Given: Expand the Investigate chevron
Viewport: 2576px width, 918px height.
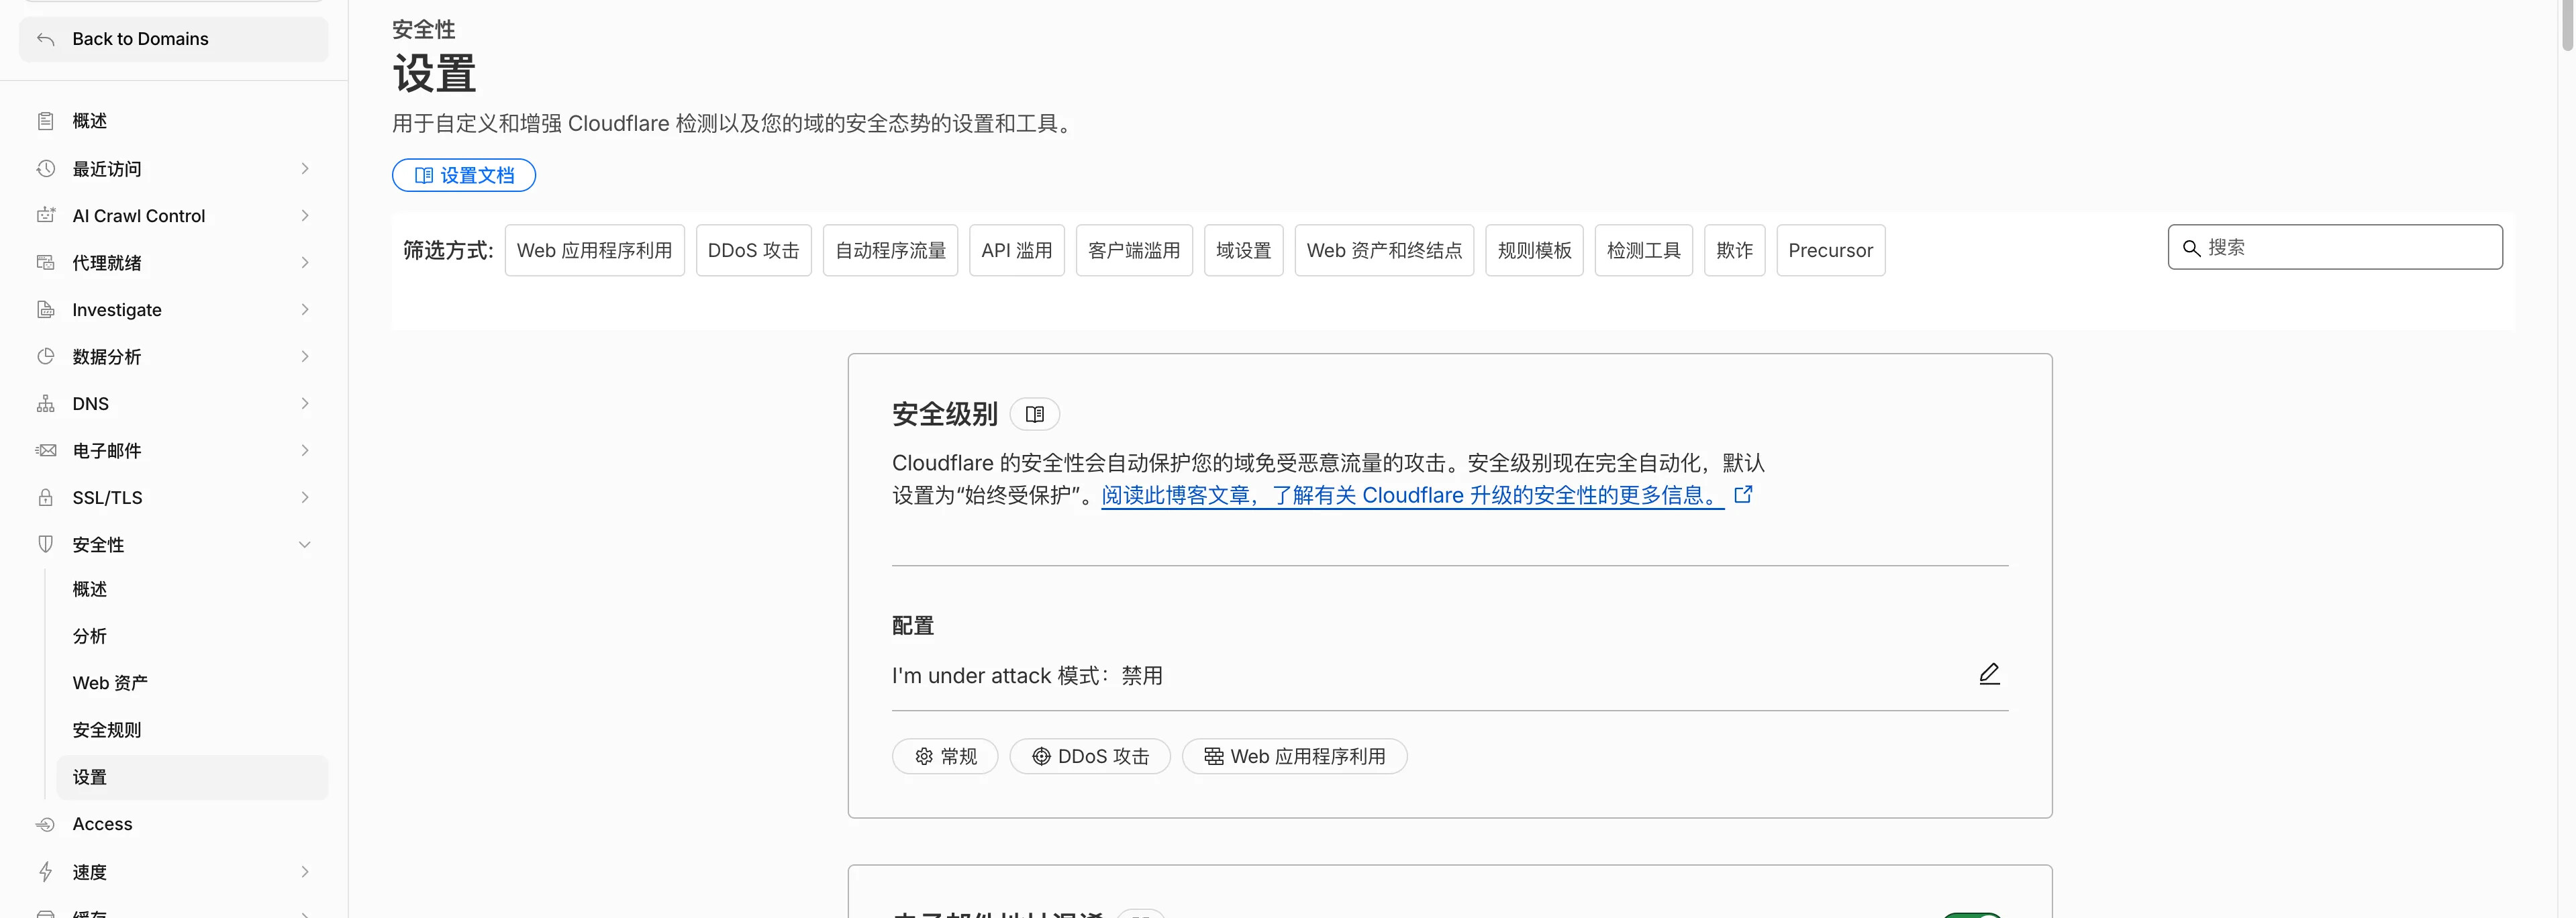Looking at the screenshot, I should tap(305, 309).
